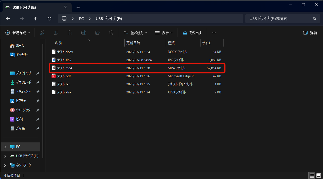Image resolution: width=323 pixels, height=179 pixels.
Task: Open ギャラリー in the sidebar
Action: pyautogui.click(x=19, y=55)
